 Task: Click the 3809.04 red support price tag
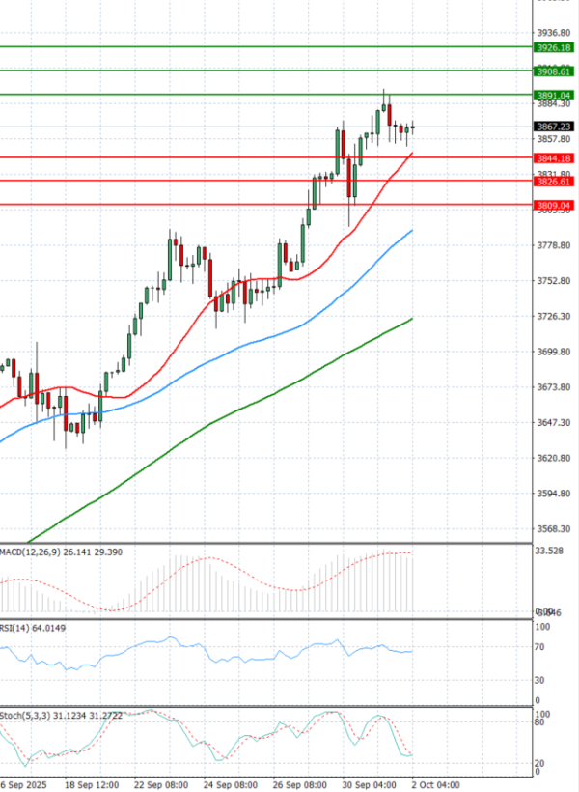(553, 205)
